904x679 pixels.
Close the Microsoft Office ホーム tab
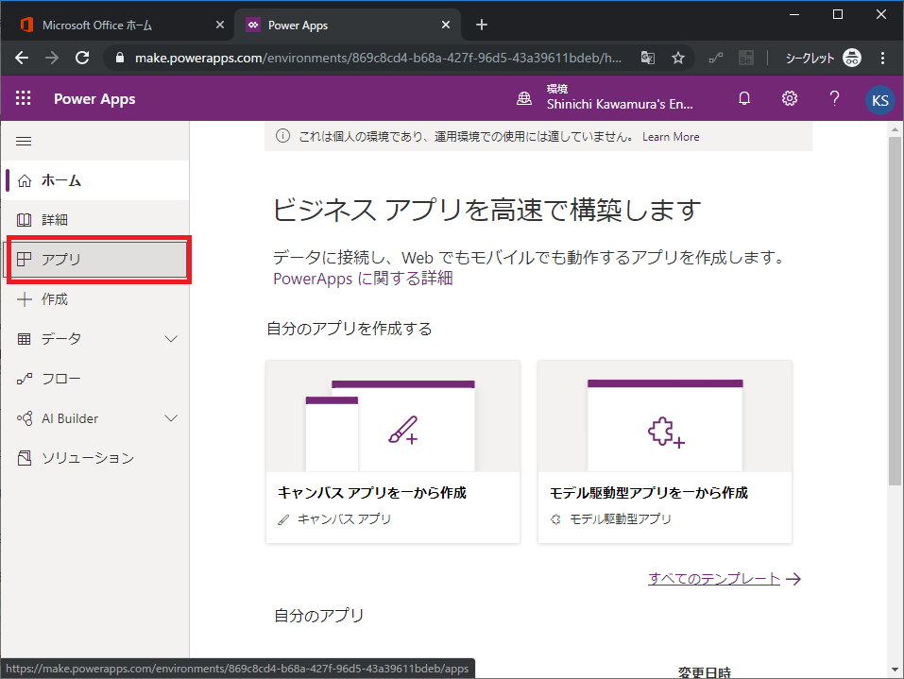tap(220, 25)
